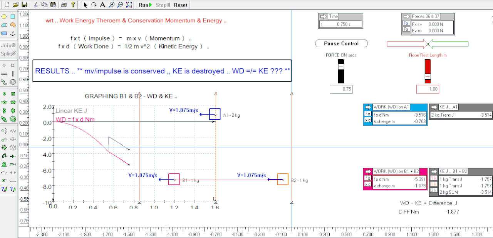Image resolution: width=493 pixels, height=238 pixels.
Task: Select the Pin Joint tool
Action: click(x=5, y=94)
